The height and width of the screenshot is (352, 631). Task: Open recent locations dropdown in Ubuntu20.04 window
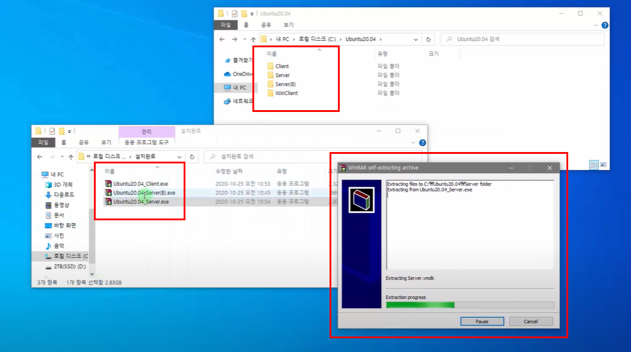tap(244, 39)
